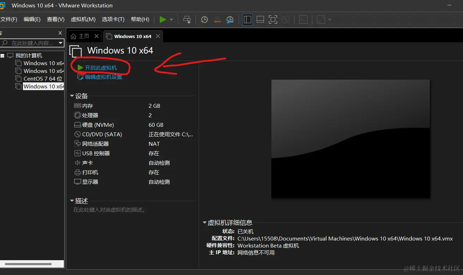Open the library search options dropdown
The image size is (463, 275).
61,43
